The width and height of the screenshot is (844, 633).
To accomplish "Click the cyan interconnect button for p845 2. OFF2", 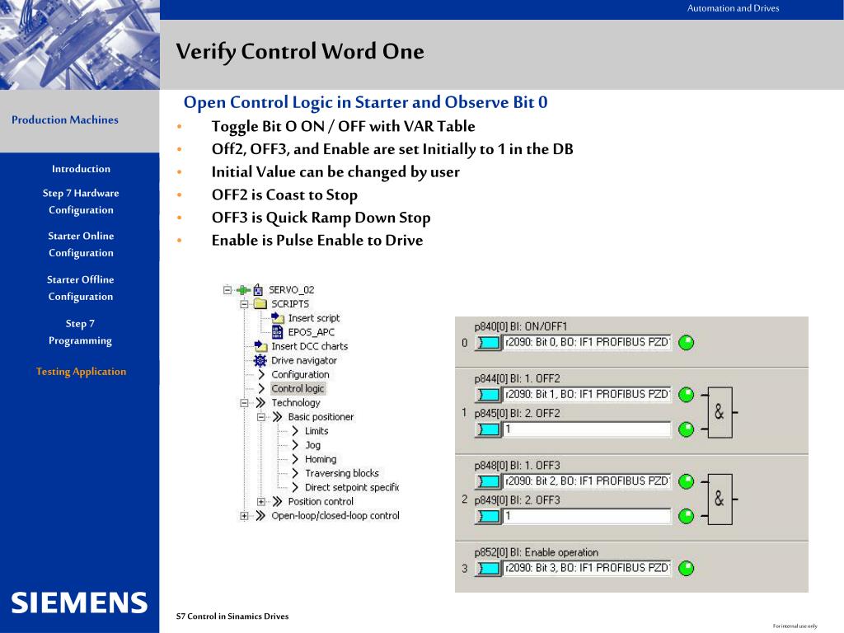I will coord(488,429).
